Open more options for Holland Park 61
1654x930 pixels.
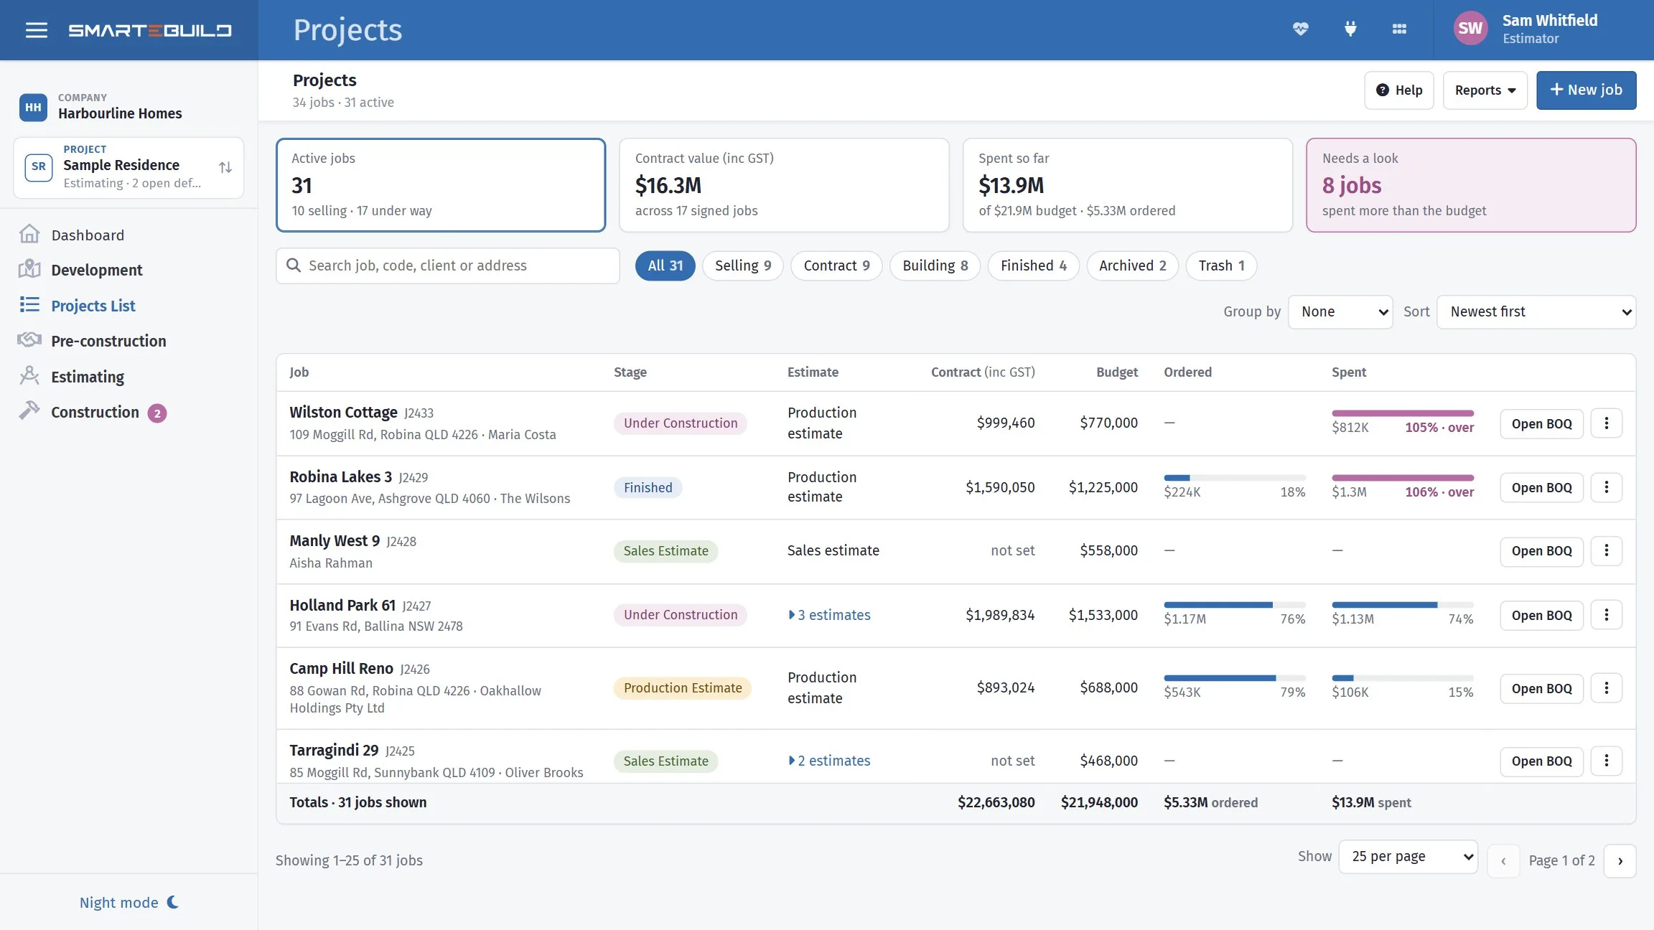pos(1606,615)
